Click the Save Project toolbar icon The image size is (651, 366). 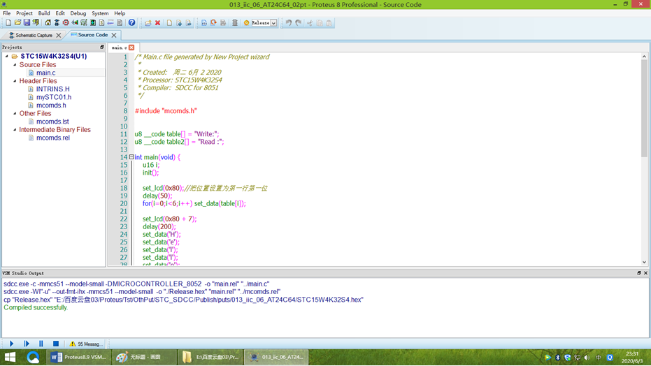27,23
